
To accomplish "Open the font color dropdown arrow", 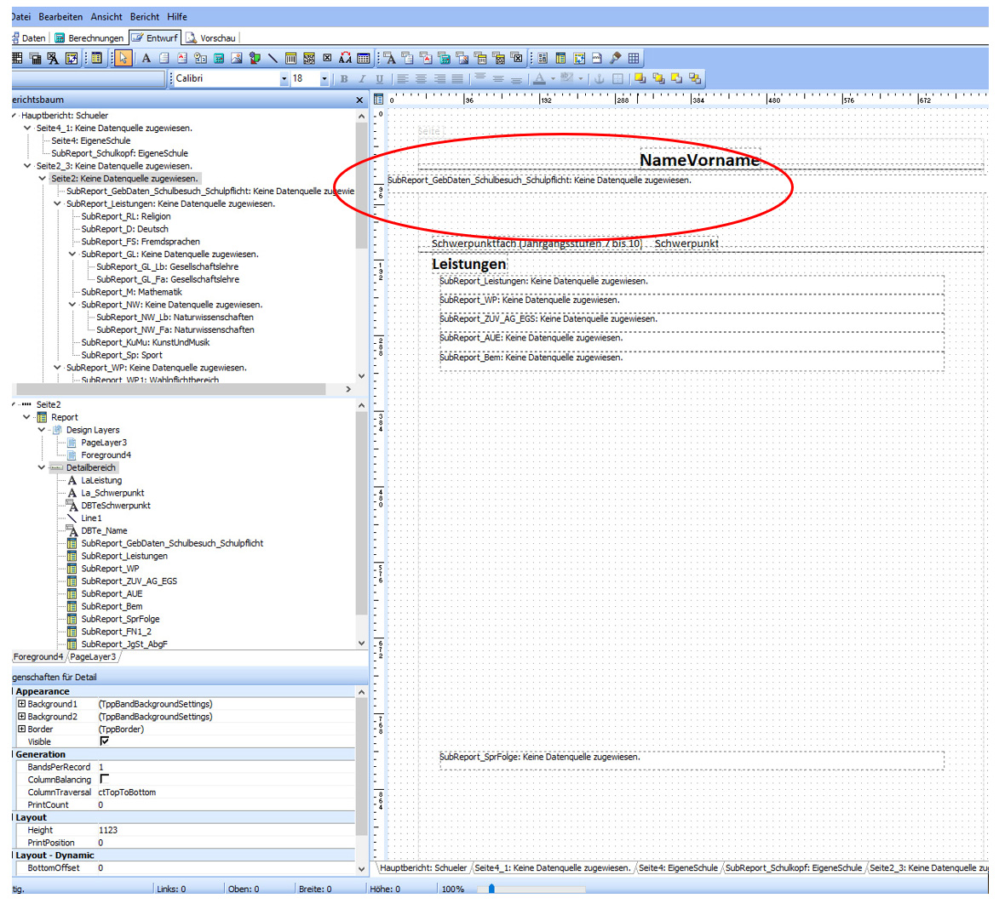I will pos(553,79).
